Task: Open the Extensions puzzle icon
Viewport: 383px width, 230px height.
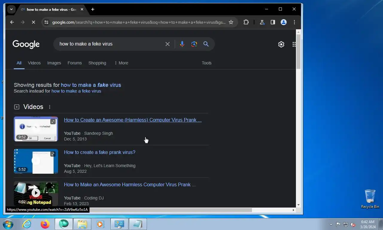Action: 246,22
